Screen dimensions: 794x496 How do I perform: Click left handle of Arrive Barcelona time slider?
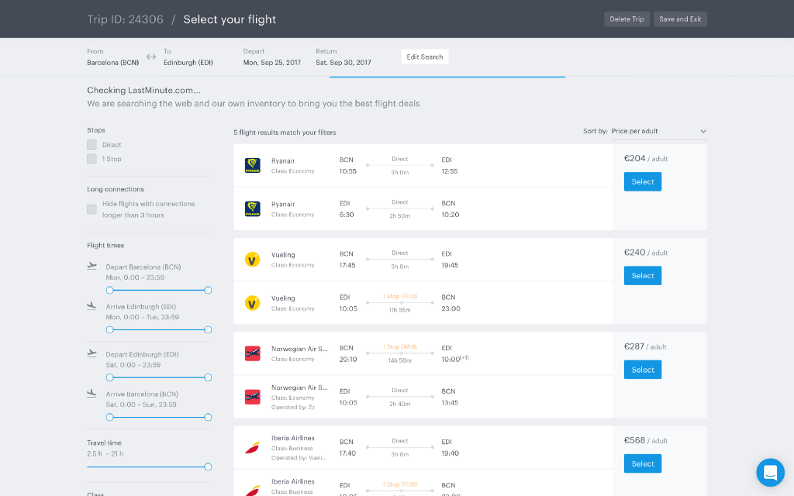pos(110,418)
